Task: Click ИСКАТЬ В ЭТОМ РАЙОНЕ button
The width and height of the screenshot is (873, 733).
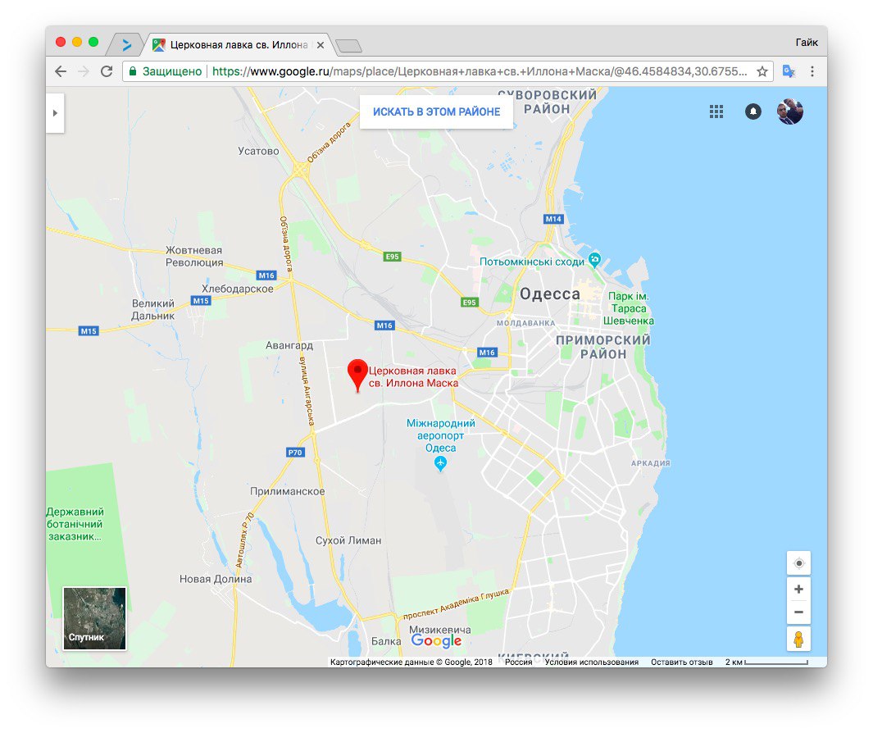Action: click(436, 112)
